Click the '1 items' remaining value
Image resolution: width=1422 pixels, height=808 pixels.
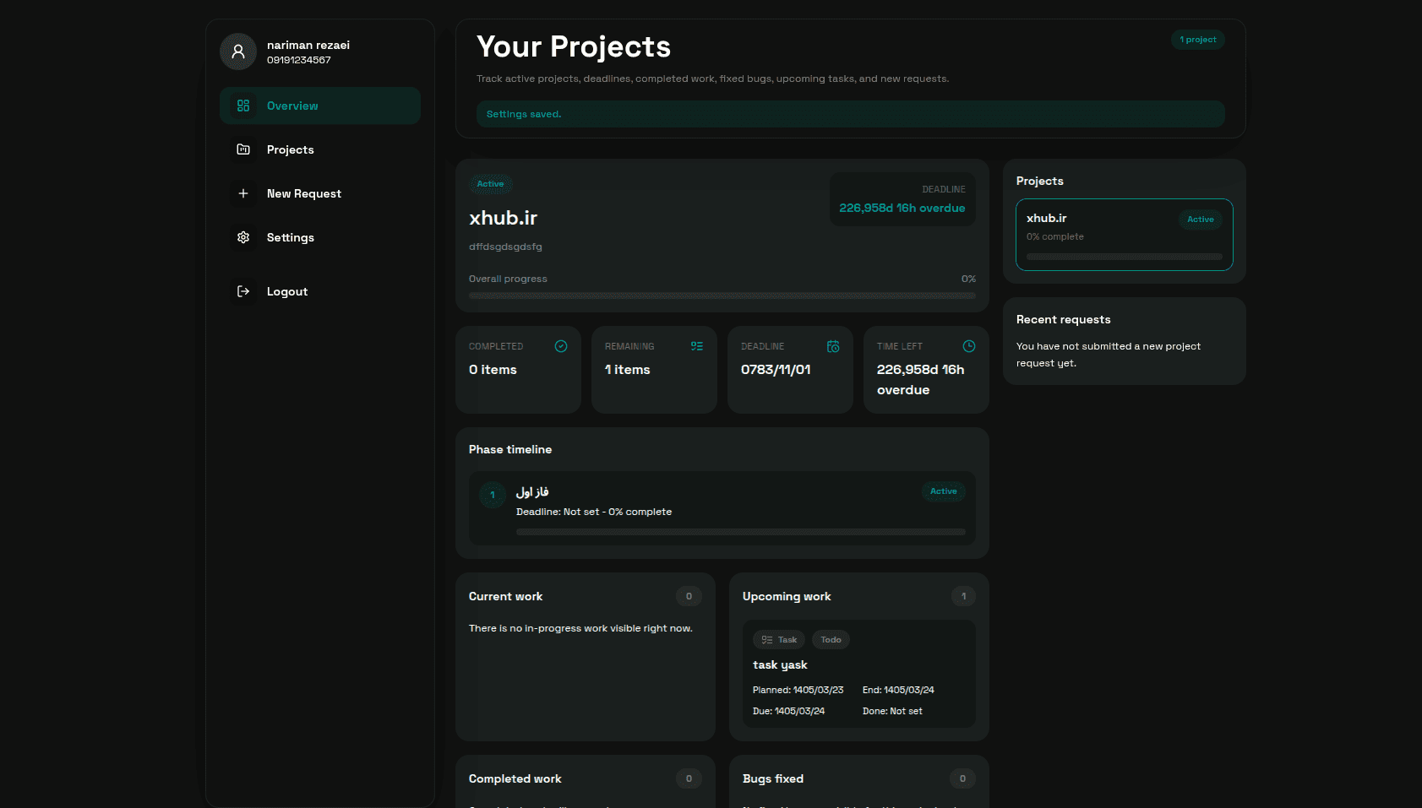point(628,370)
